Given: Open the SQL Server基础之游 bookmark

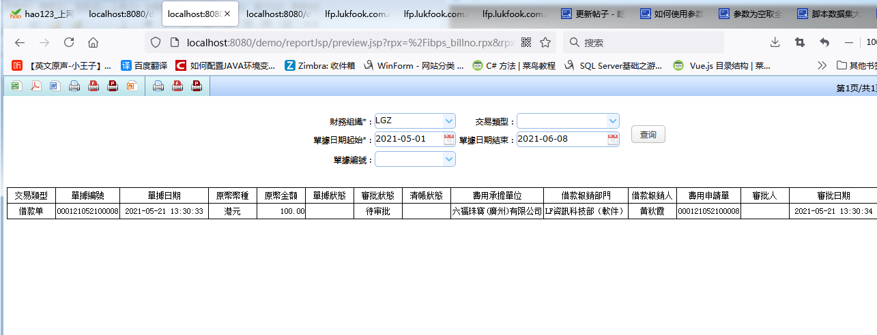Looking at the screenshot, I should point(614,66).
